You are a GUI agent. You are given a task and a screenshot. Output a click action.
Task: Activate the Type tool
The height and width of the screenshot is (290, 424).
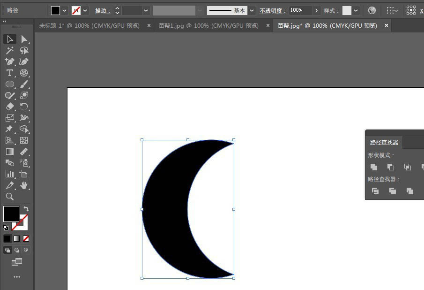[x=10, y=73]
